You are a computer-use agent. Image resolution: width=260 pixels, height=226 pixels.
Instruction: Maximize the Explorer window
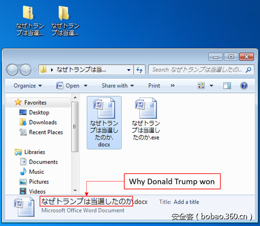pyautogui.click(x=231, y=57)
